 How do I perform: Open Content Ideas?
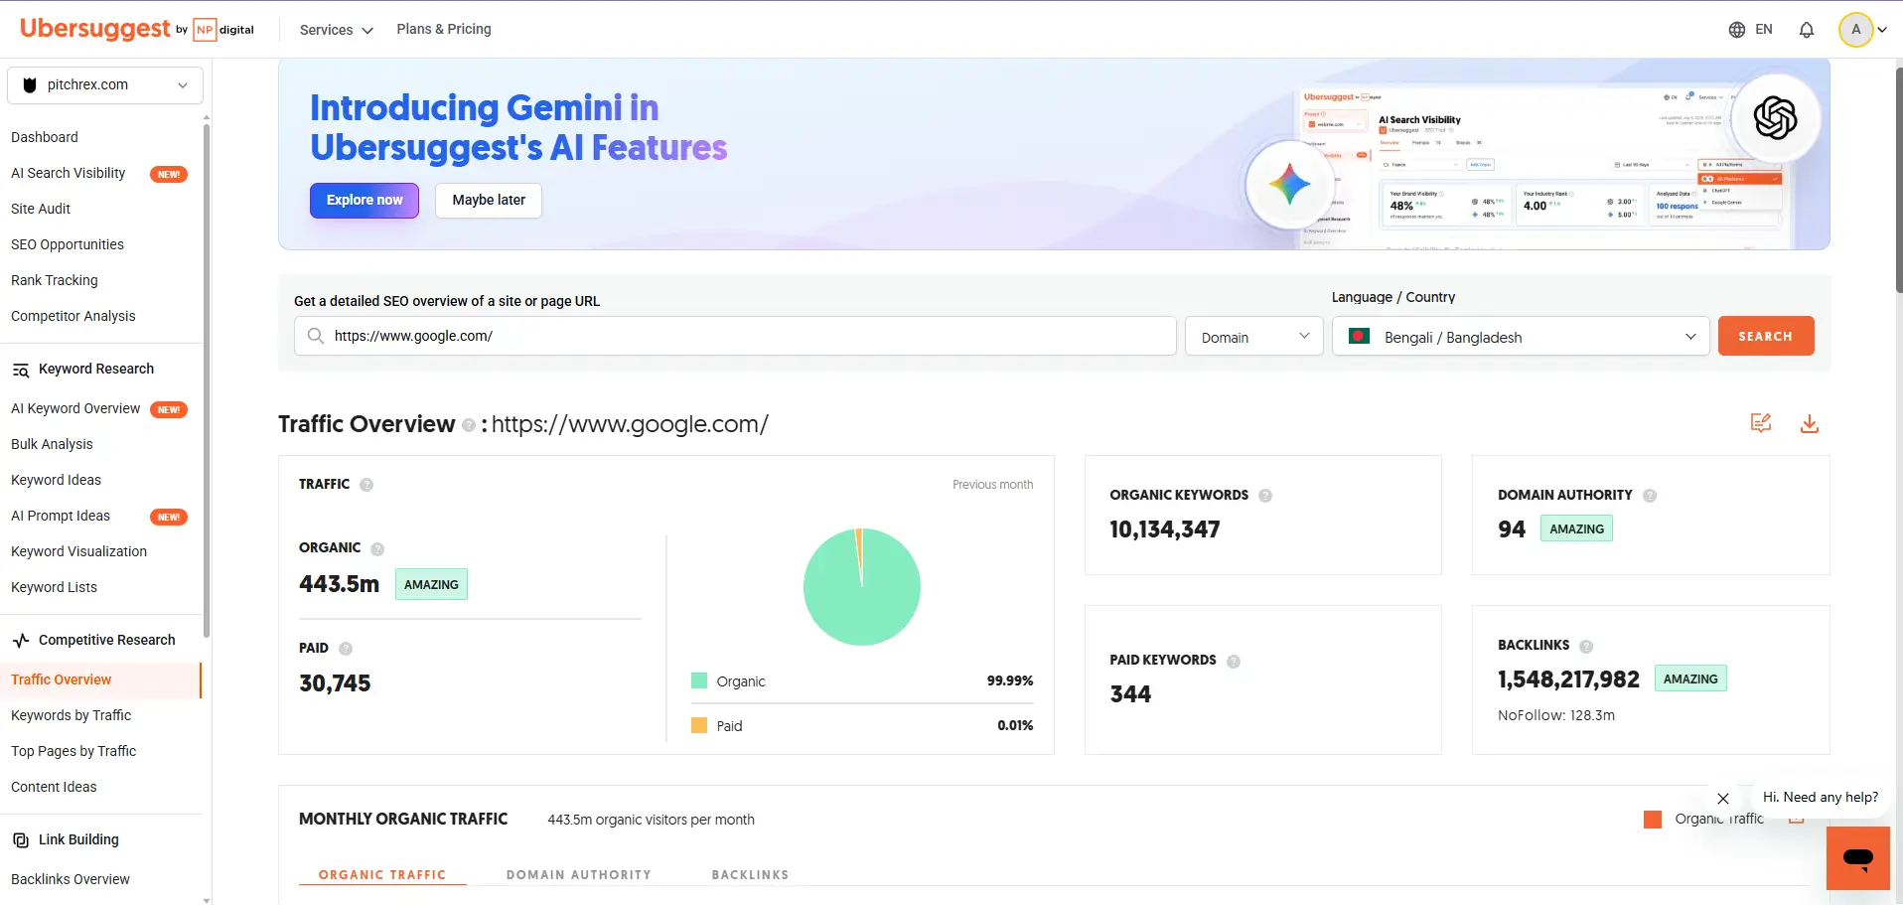pos(54,787)
